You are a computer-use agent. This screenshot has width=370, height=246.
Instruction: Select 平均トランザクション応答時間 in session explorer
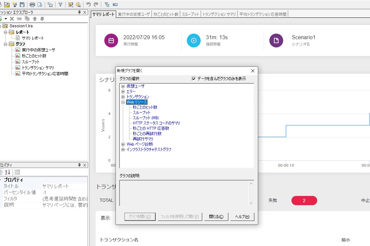click(x=45, y=74)
